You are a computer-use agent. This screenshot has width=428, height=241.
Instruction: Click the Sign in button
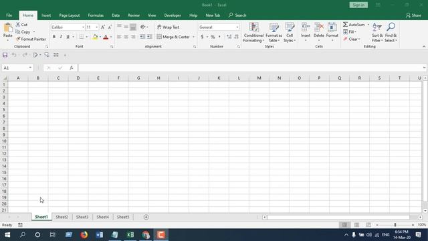(x=358, y=5)
